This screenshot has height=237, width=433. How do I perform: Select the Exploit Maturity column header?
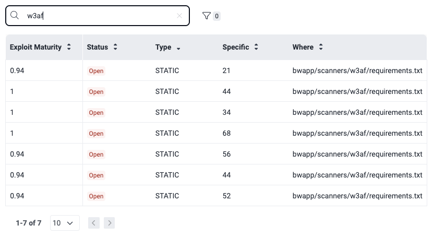click(35, 47)
